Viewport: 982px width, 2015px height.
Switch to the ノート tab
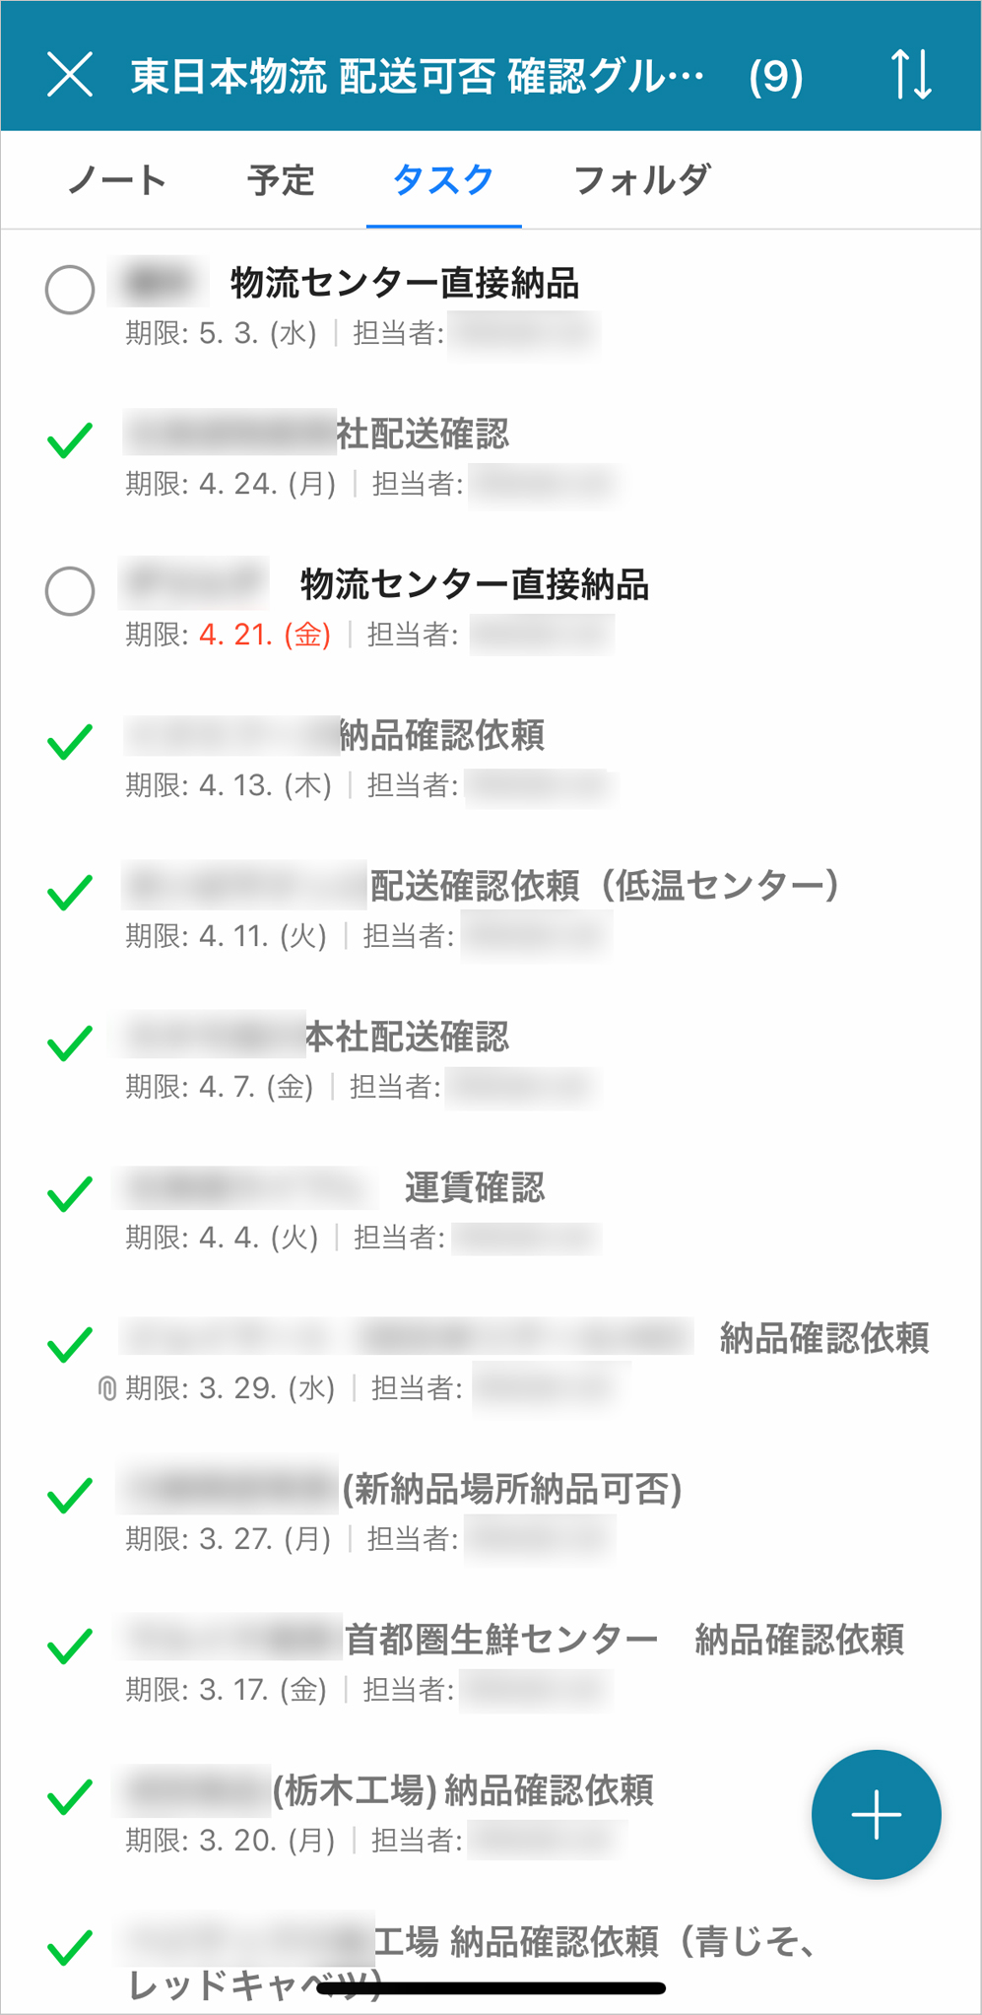point(117,180)
